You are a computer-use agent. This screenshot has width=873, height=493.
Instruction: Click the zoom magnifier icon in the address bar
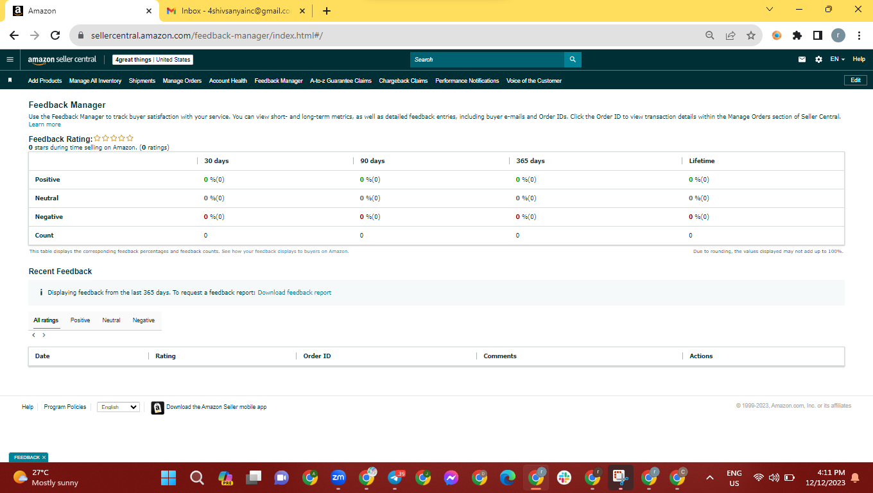(x=710, y=35)
